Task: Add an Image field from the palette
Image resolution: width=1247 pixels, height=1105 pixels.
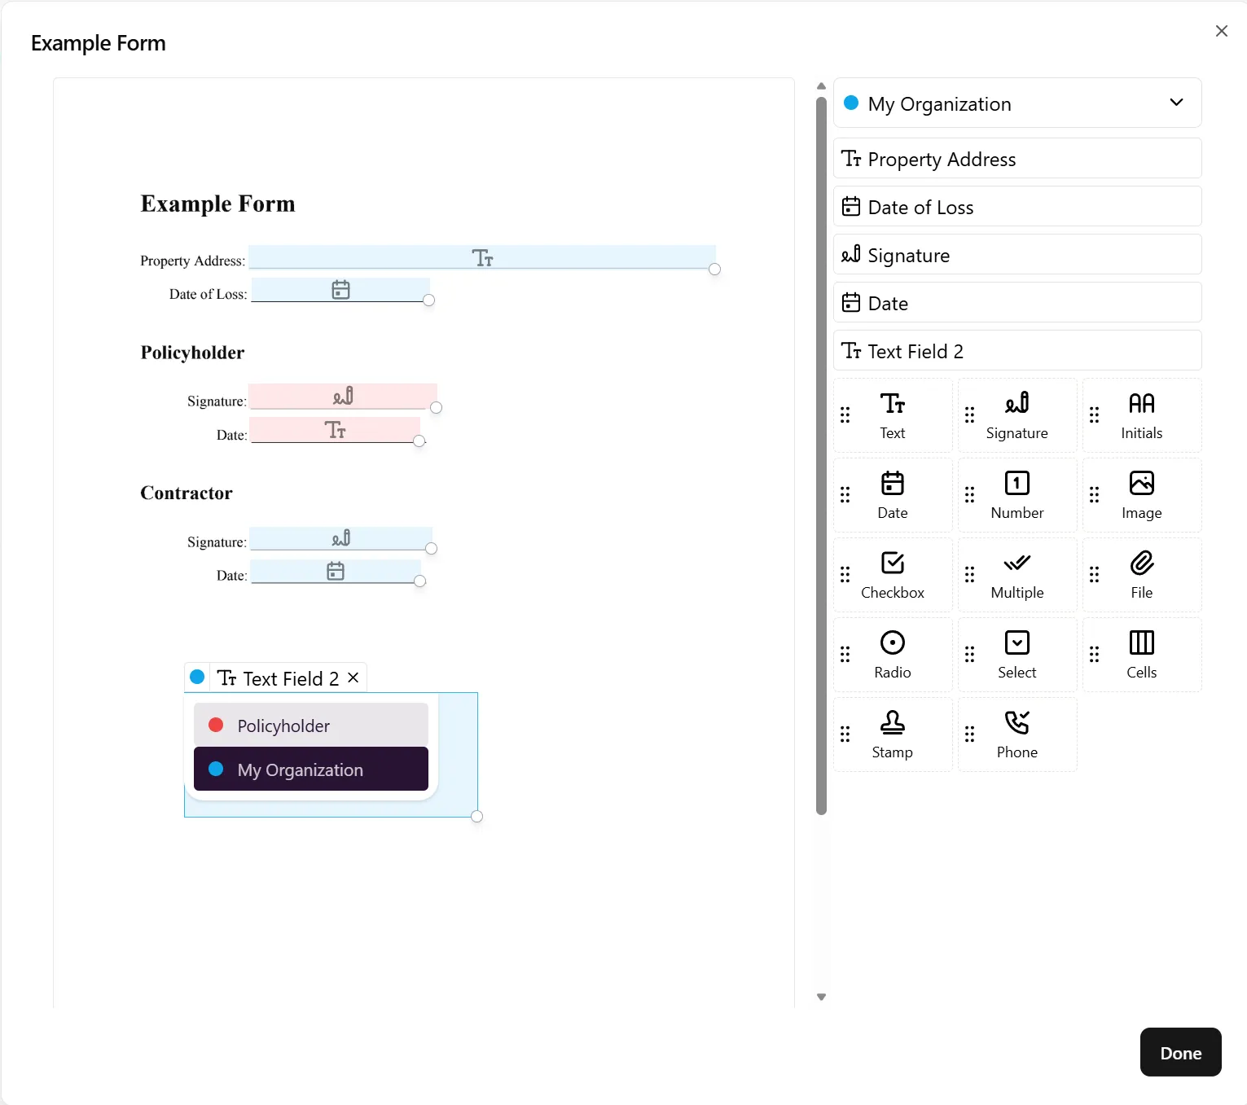Action: click(1142, 495)
